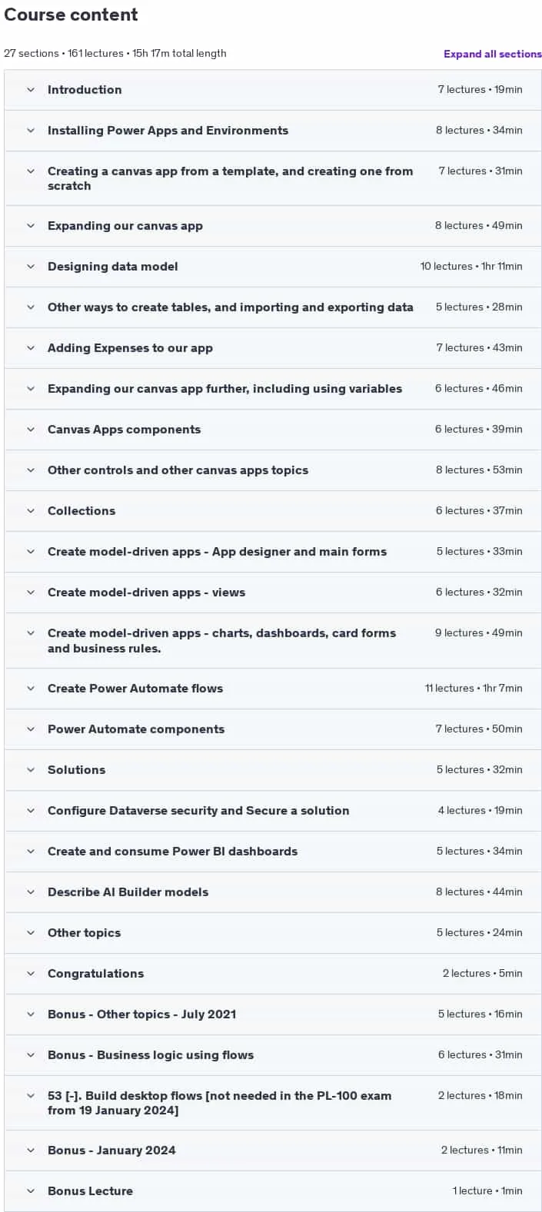Open Create and consume Power BI dashboards section
Viewport: 542px width, 1212px height.
click(172, 852)
